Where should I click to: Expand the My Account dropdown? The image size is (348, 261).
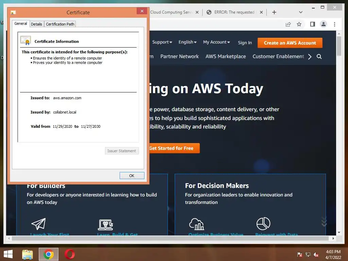[x=216, y=42]
